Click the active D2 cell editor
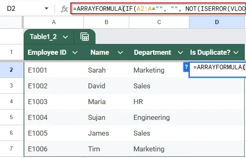Image resolution: width=246 pixels, height=158 pixels. 218,70
